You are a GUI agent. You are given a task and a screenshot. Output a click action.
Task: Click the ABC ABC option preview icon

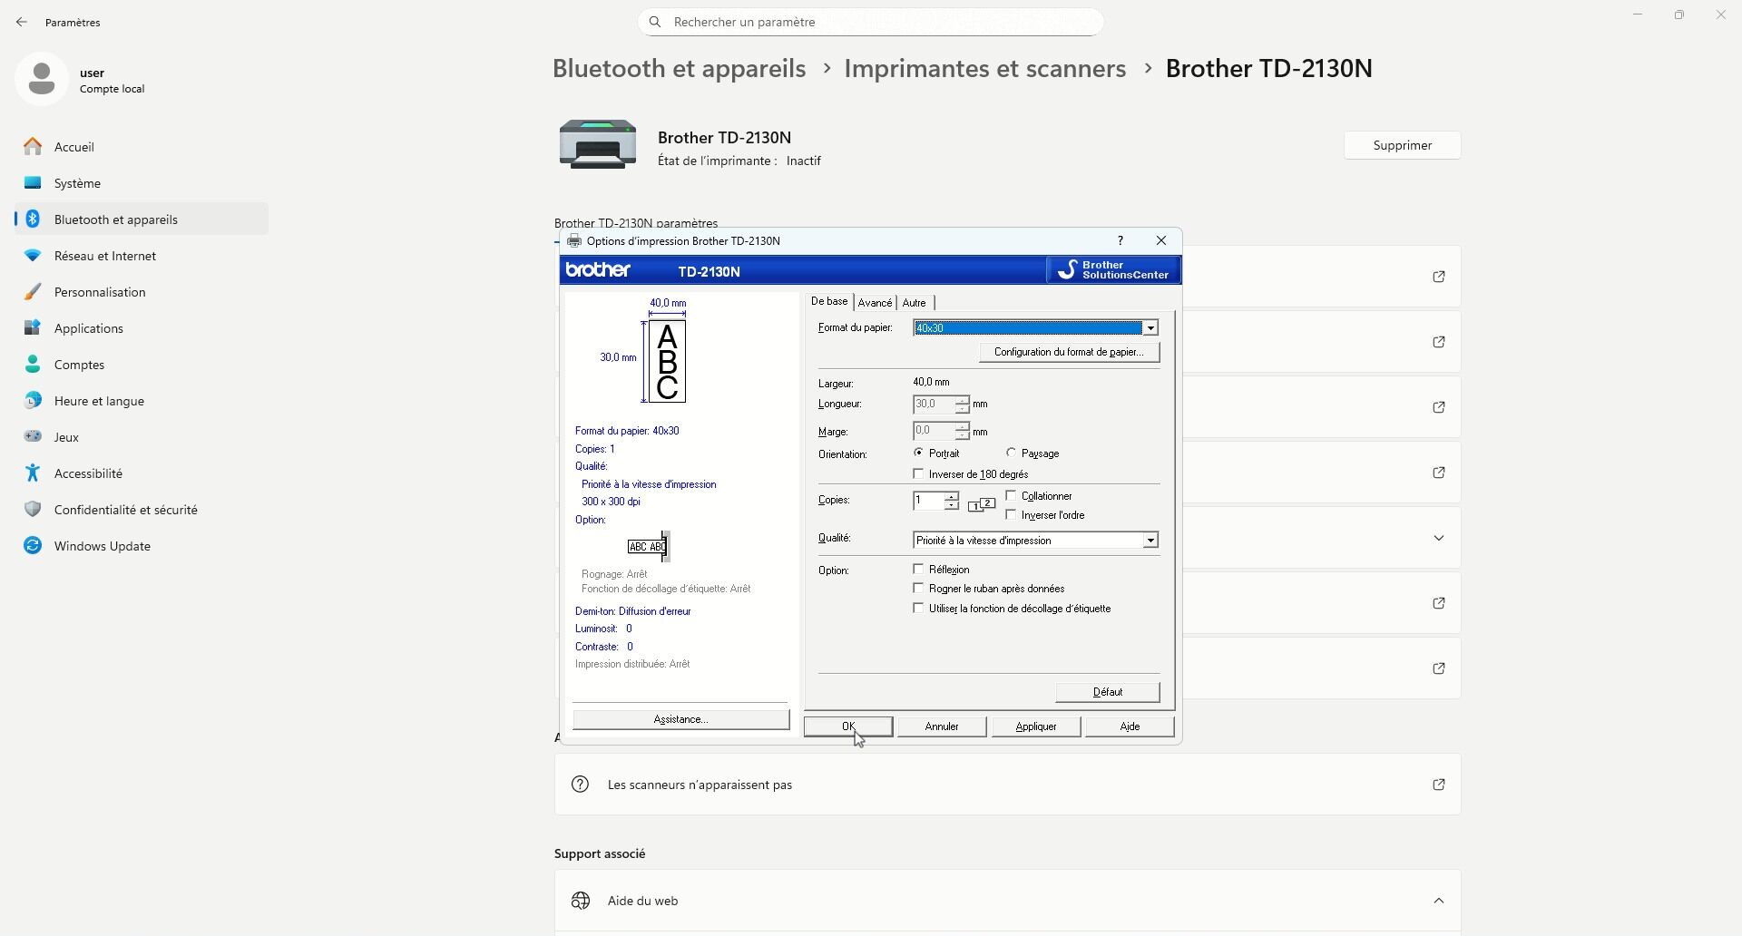click(x=648, y=546)
